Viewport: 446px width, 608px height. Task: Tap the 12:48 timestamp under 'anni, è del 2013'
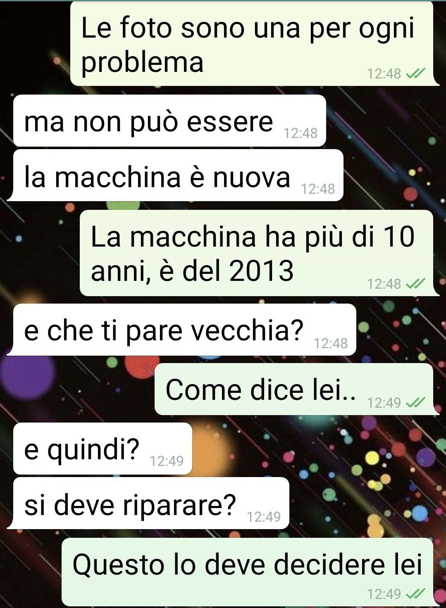384,284
